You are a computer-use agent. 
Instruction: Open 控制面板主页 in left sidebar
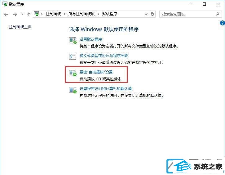click(20, 27)
